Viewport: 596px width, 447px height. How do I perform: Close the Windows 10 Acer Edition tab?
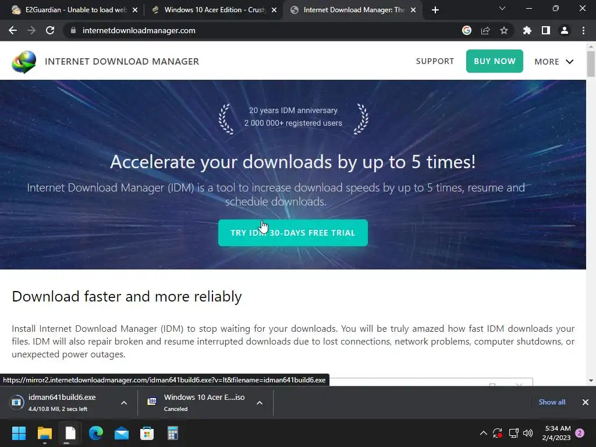point(274,10)
